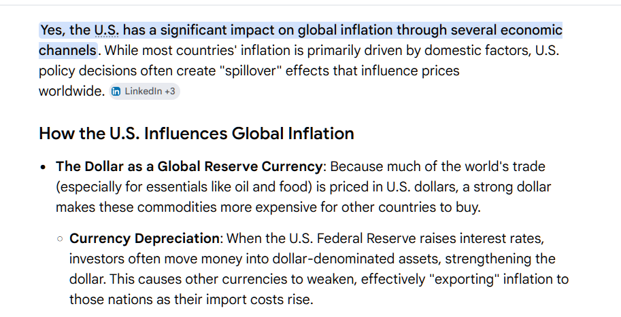Viewport: 621px width, 317px height.
Task: Click the dotted-underlined "U.S." in the highlighted sentence
Action: tap(107, 30)
